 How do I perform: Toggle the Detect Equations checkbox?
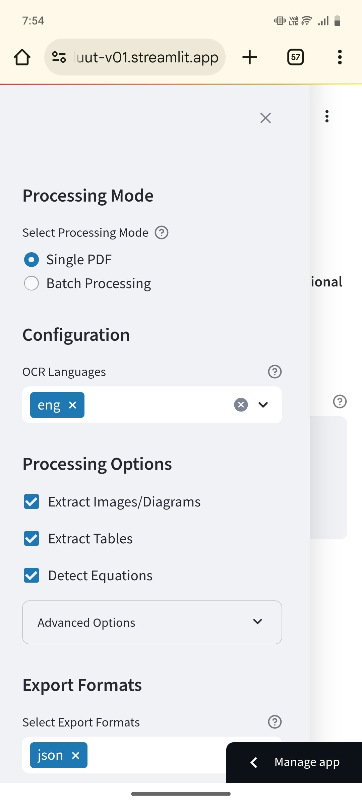click(32, 576)
